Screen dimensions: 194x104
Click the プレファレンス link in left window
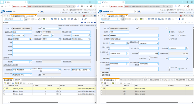click(x=75, y=12)
